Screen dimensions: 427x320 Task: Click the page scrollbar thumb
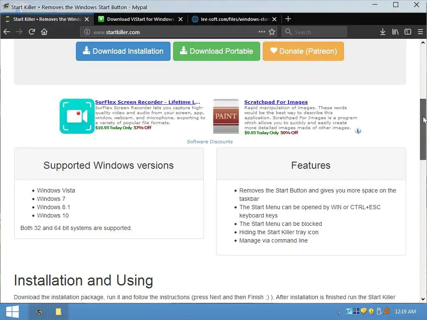[x=423, y=129]
